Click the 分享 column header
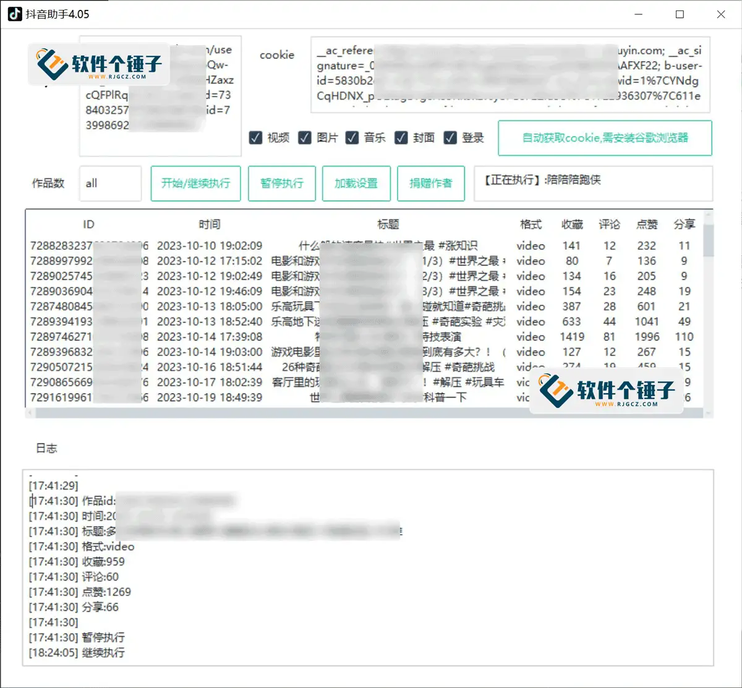Viewport: 742px width, 688px height. (x=684, y=224)
